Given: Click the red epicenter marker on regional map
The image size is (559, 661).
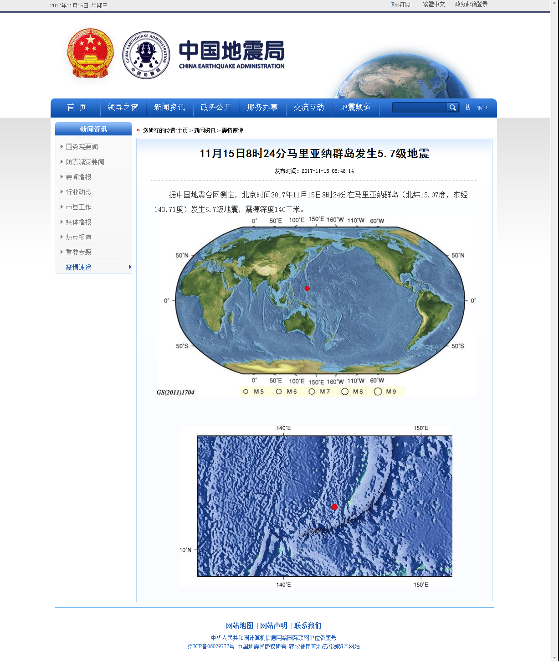Looking at the screenshot, I should click(334, 507).
